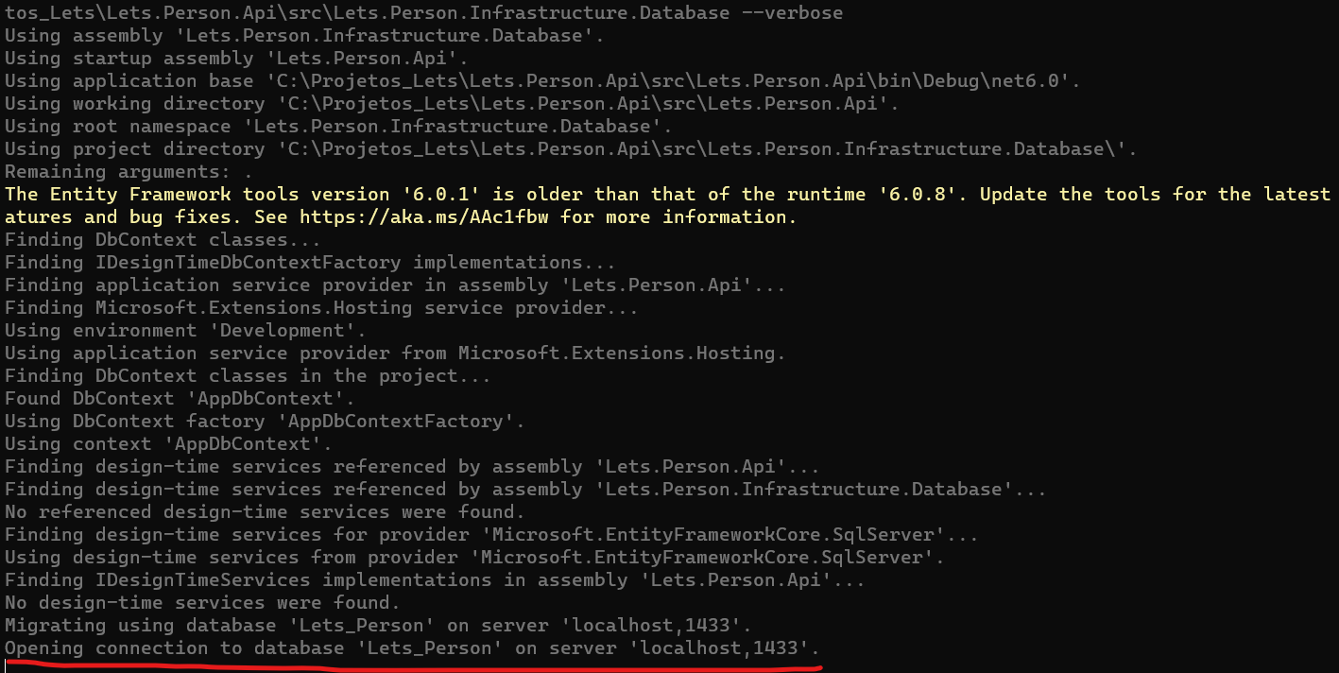Click the 'Using design-time services from provider' line
The width and height of the screenshot is (1339, 673).
[474, 558]
